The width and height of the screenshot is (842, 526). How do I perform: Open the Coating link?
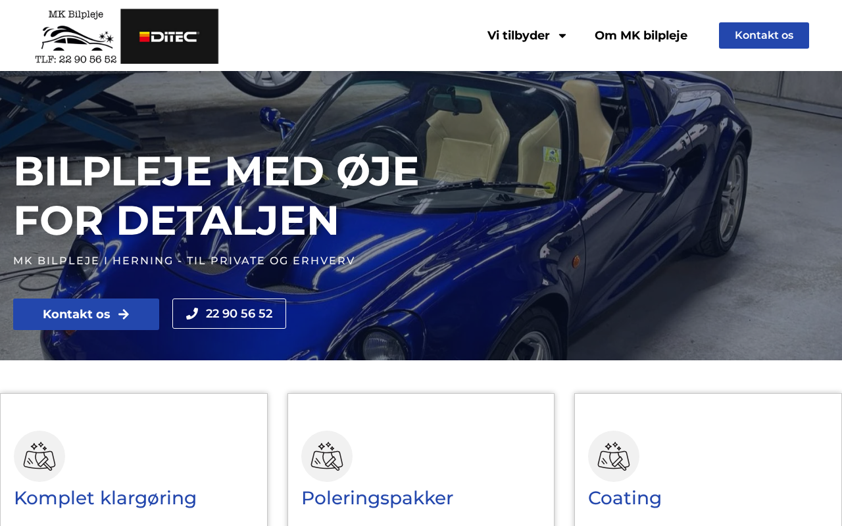pyautogui.click(x=625, y=498)
